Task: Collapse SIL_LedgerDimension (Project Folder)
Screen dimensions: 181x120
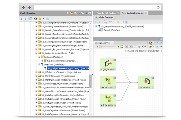Action: (x=36, y=53)
